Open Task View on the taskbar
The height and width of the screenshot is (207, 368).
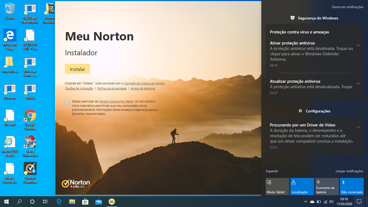[45, 202]
